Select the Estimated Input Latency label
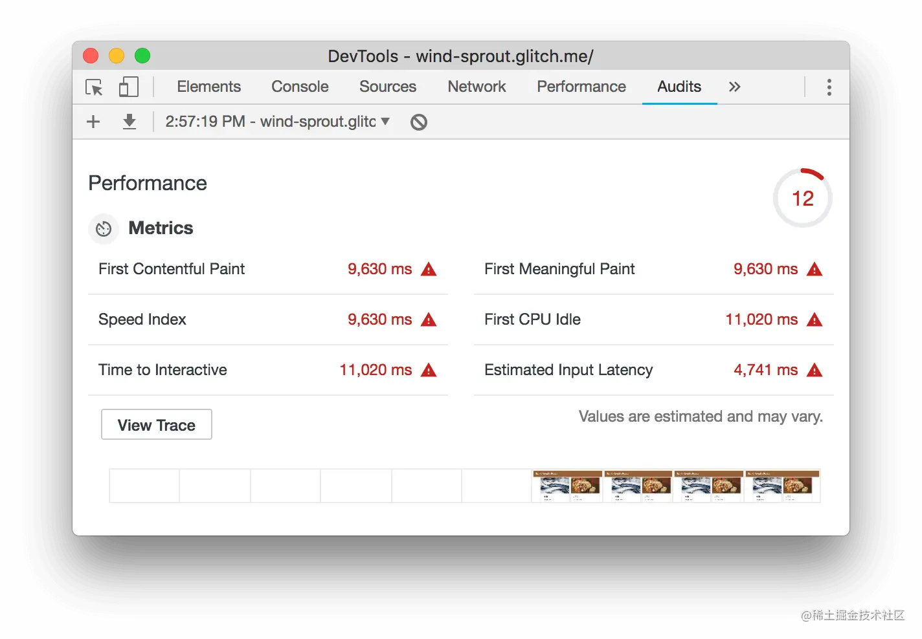The width and height of the screenshot is (922, 639). point(568,370)
